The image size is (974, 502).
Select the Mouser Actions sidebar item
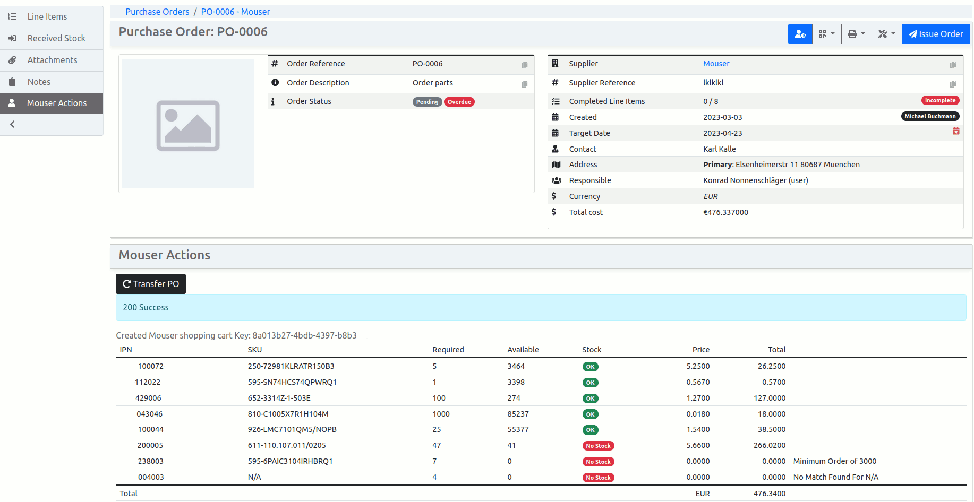point(52,103)
